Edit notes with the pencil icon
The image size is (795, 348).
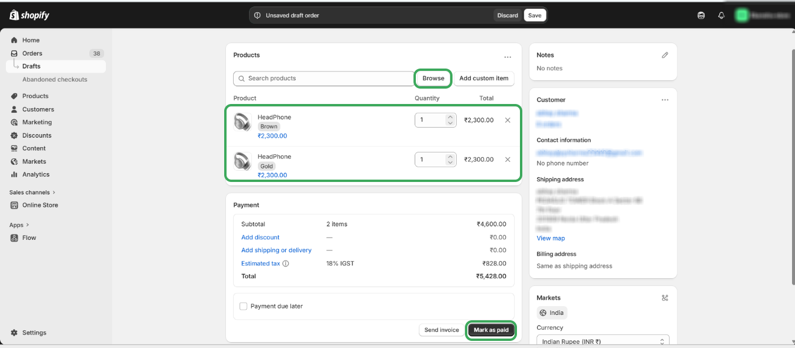click(665, 55)
